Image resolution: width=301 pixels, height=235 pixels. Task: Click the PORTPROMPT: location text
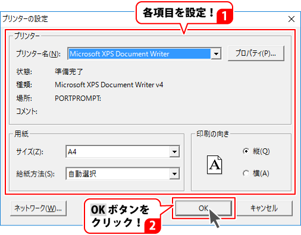click(x=78, y=98)
